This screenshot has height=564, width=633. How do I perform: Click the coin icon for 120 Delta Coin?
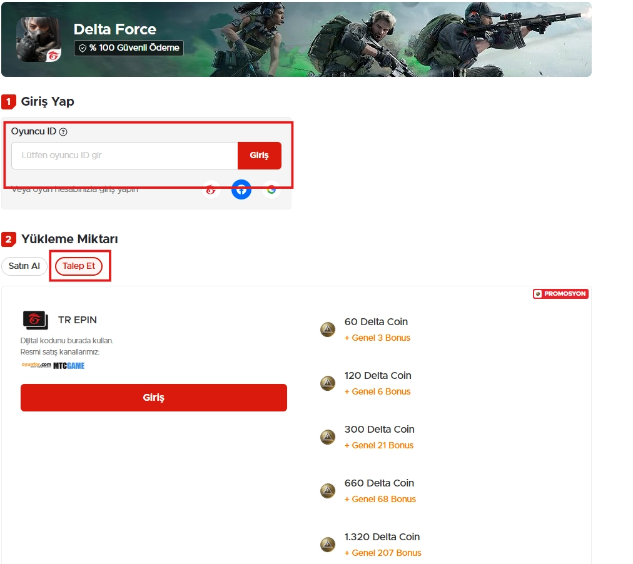click(x=328, y=383)
